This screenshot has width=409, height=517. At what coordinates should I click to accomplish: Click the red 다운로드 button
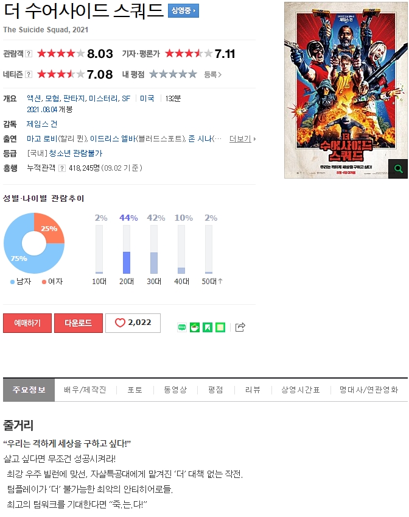79,323
